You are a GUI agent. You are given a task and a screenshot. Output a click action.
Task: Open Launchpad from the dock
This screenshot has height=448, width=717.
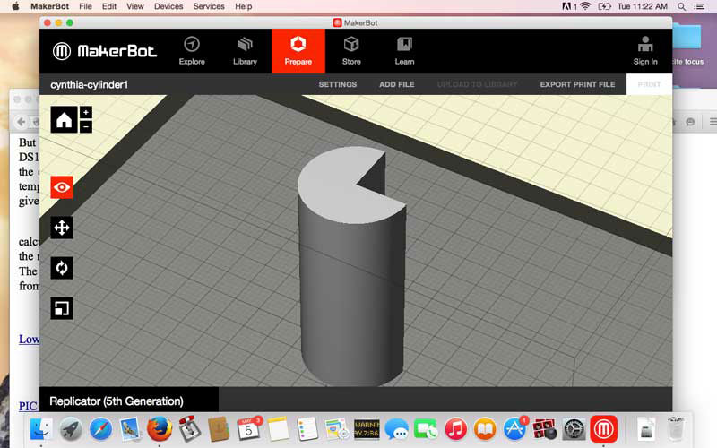click(71, 429)
